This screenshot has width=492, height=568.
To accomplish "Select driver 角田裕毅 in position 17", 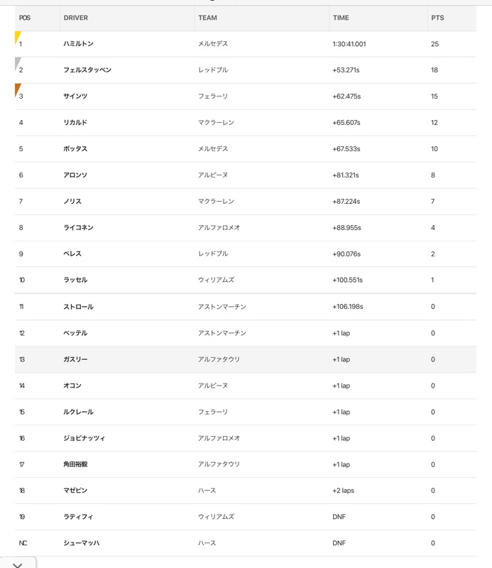I will pos(75,464).
